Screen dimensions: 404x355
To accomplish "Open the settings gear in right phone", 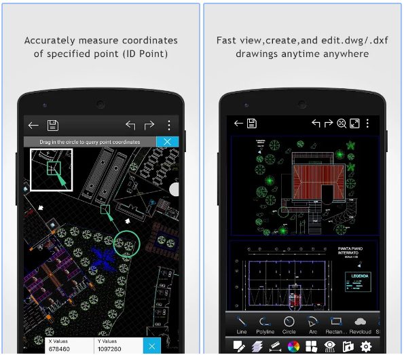I will pos(366,346).
